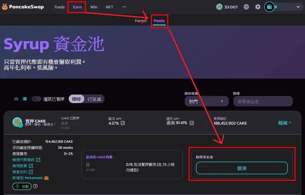This screenshot has height=195, width=305.
Task: Open the 熱門 sort-by dropdown
Action: pos(206,101)
